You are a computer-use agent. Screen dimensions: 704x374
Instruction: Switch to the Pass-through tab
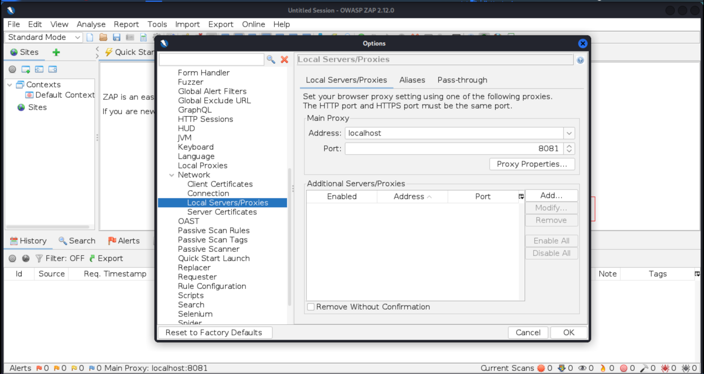point(462,80)
